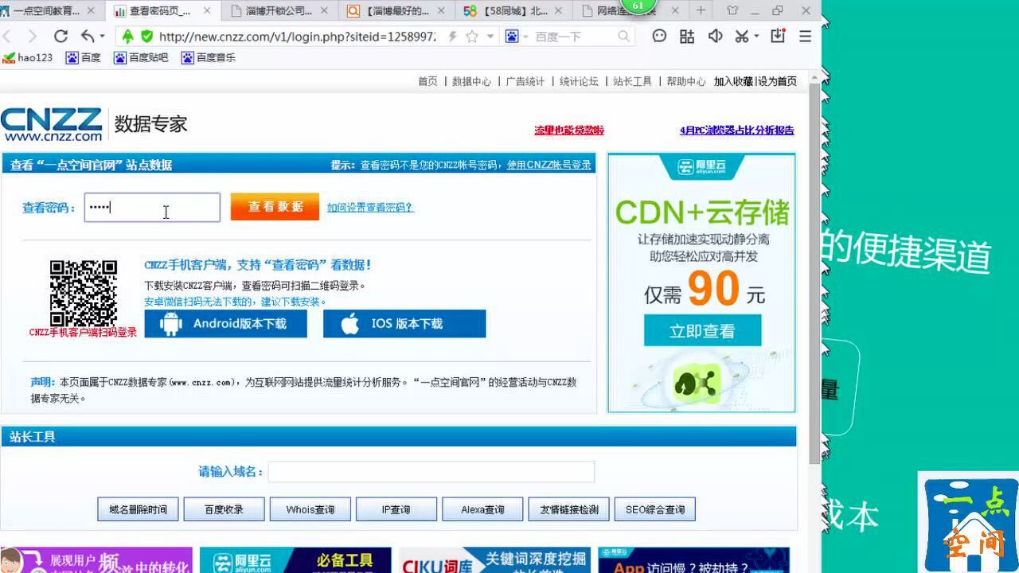Open the downloads icon in toolbar
1019x573 pixels.
[x=778, y=37]
